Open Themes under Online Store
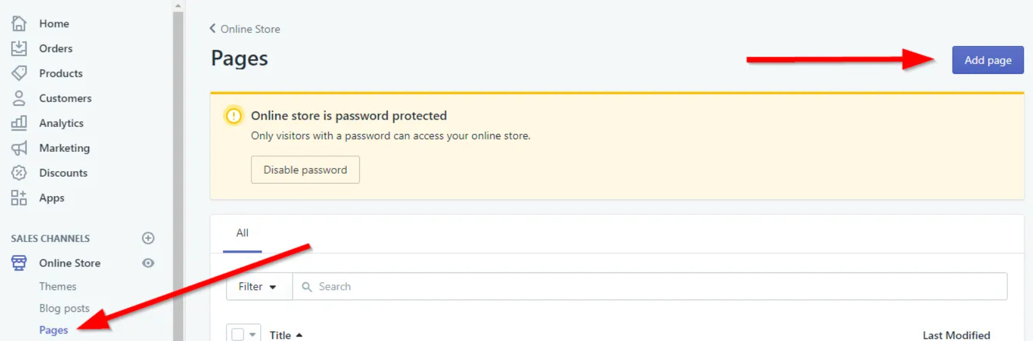Image resolution: width=1033 pixels, height=341 pixels. tap(58, 287)
